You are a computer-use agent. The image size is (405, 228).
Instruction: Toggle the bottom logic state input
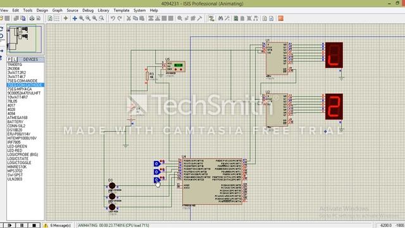(157, 180)
